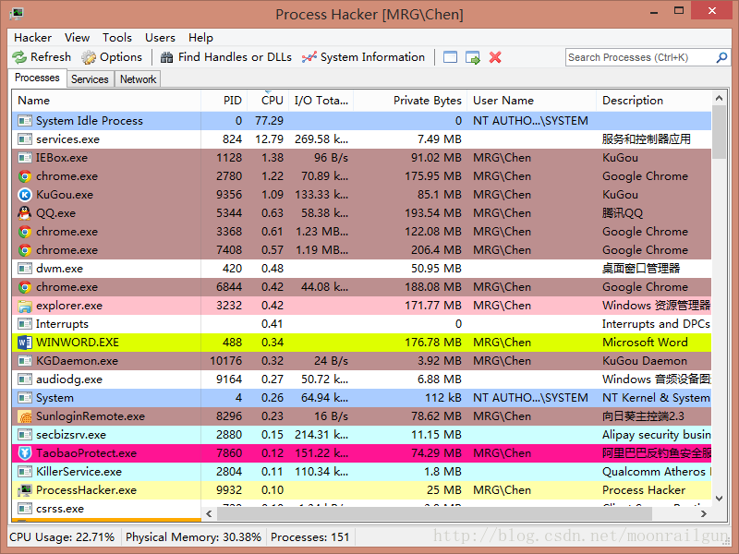Sort by the CPU column header
This screenshot has height=554, width=739.
coord(267,101)
